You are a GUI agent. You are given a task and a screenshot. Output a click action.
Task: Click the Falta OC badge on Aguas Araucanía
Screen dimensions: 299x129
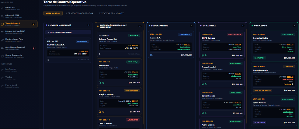coord(289,67)
